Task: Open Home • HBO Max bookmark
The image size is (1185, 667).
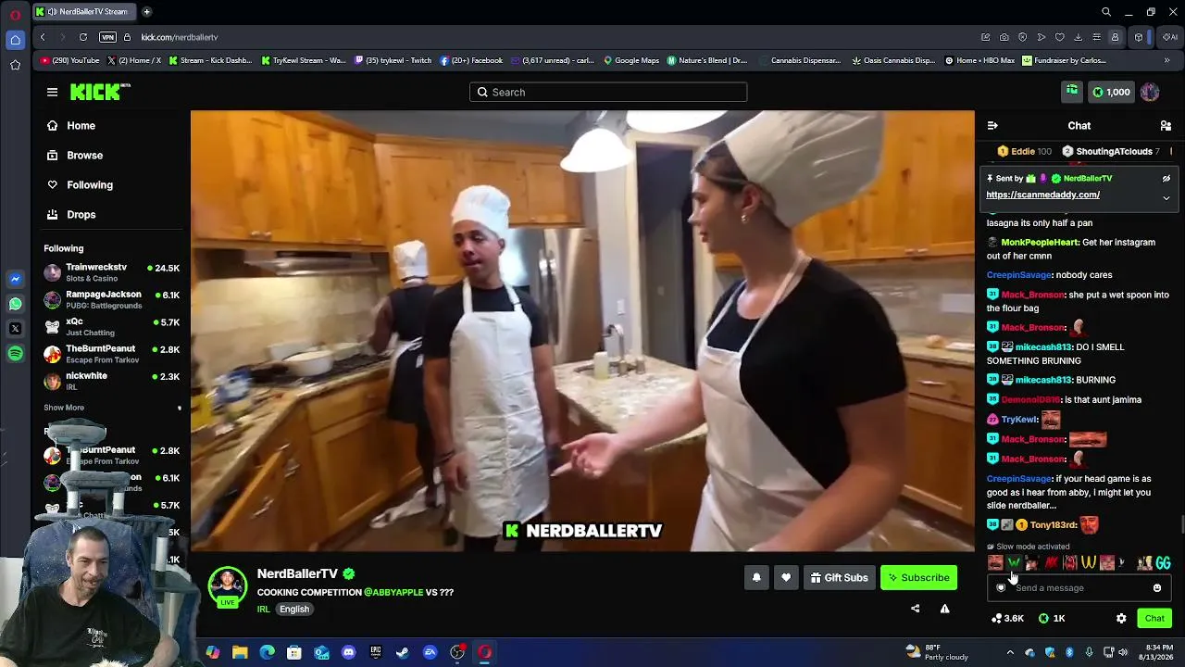Action: click(979, 60)
